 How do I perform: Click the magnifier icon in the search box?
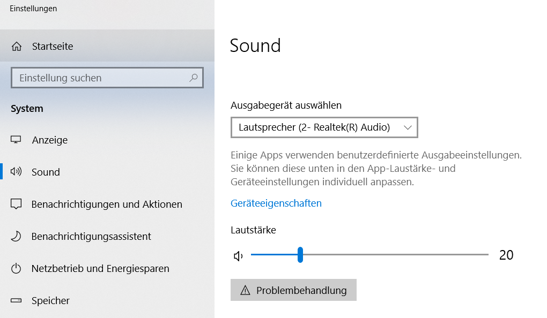click(194, 77)
